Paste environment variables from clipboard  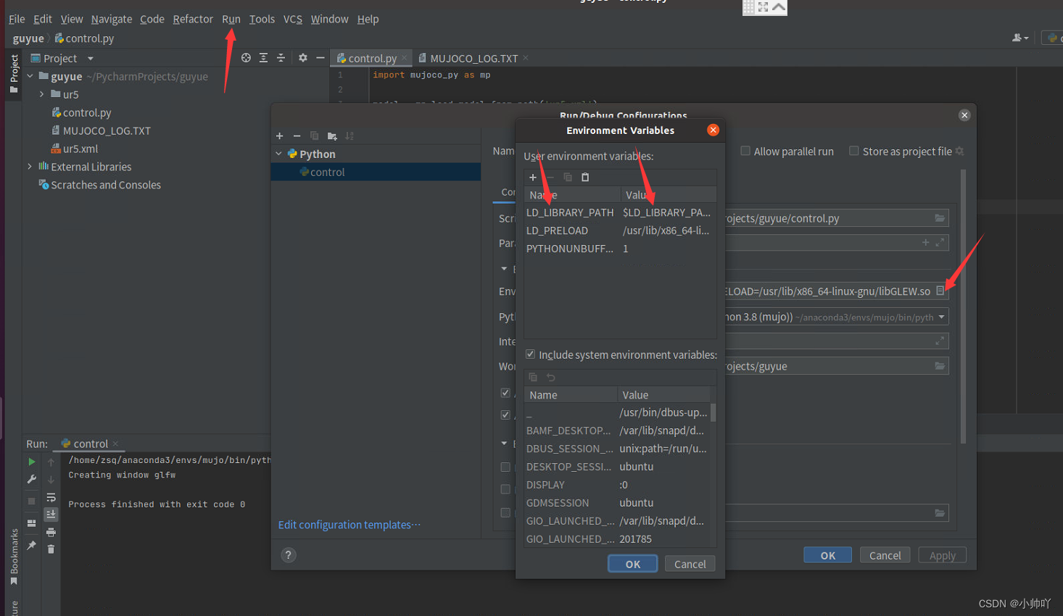pos(585,178)
